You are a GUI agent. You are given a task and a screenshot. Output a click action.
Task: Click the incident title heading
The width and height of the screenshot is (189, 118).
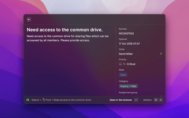point(65,30)
